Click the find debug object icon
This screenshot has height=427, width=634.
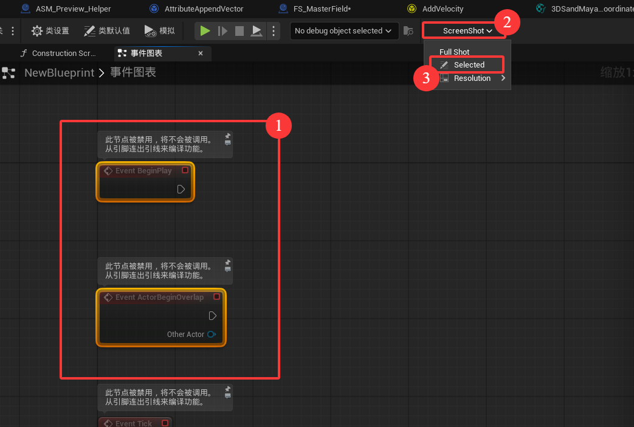(408, 31)
